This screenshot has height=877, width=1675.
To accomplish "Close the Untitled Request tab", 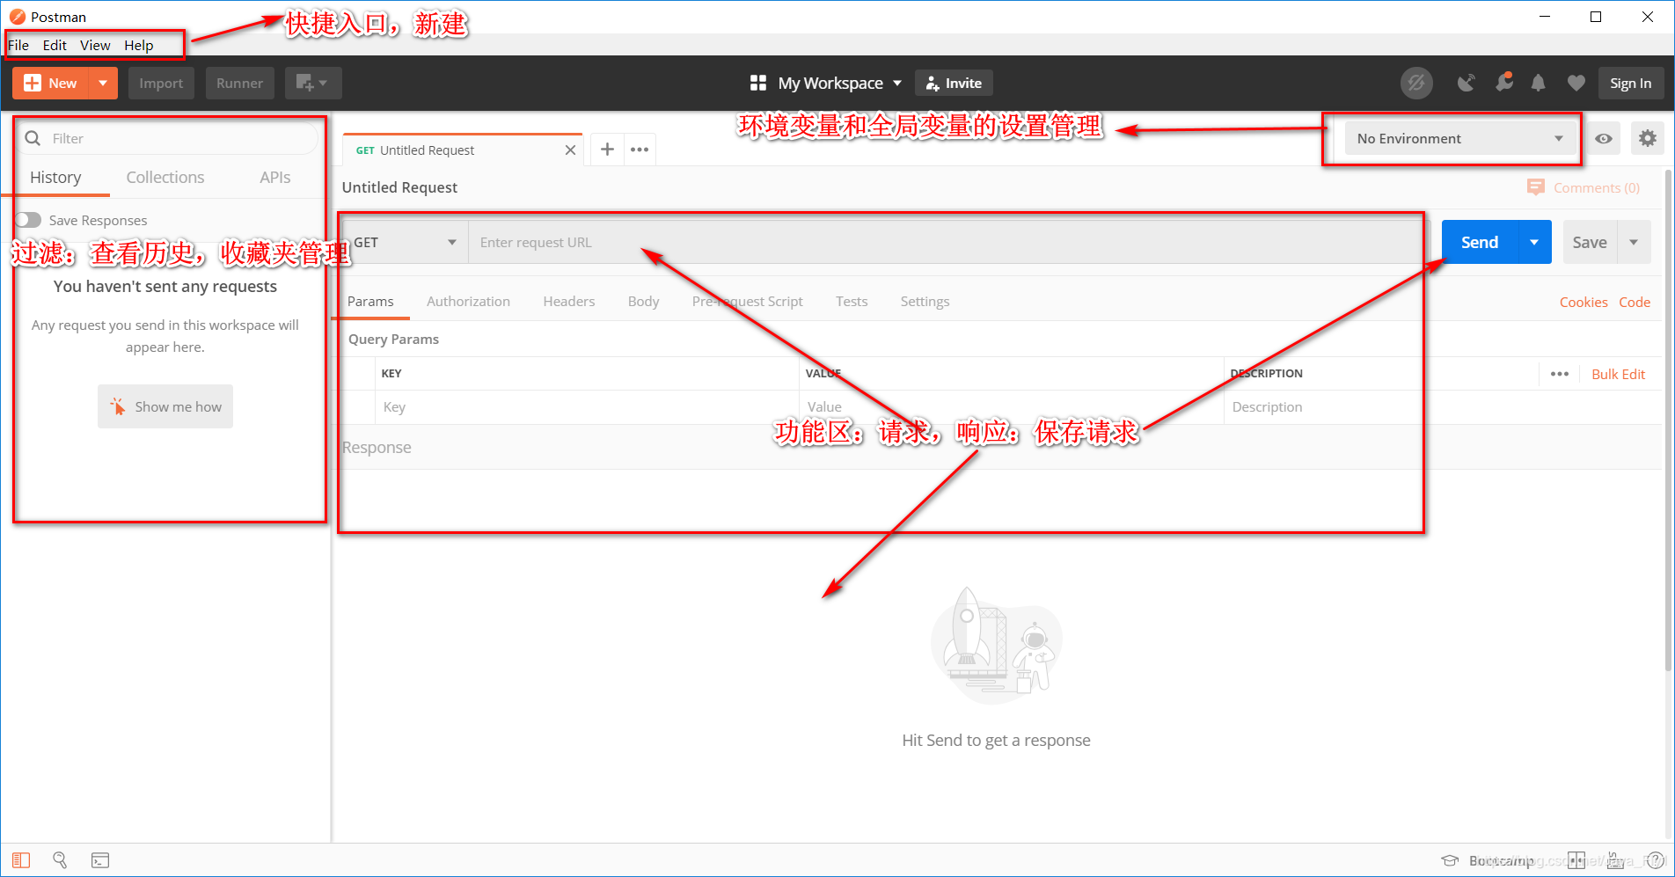I will [x=570, y=150].
